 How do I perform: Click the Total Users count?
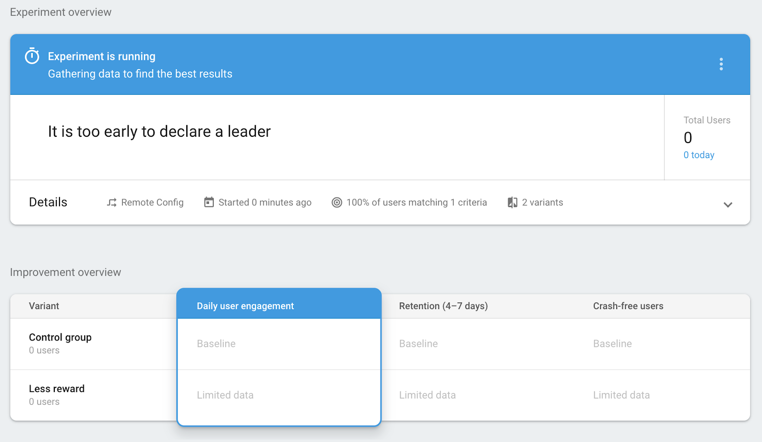click(688, 138)
